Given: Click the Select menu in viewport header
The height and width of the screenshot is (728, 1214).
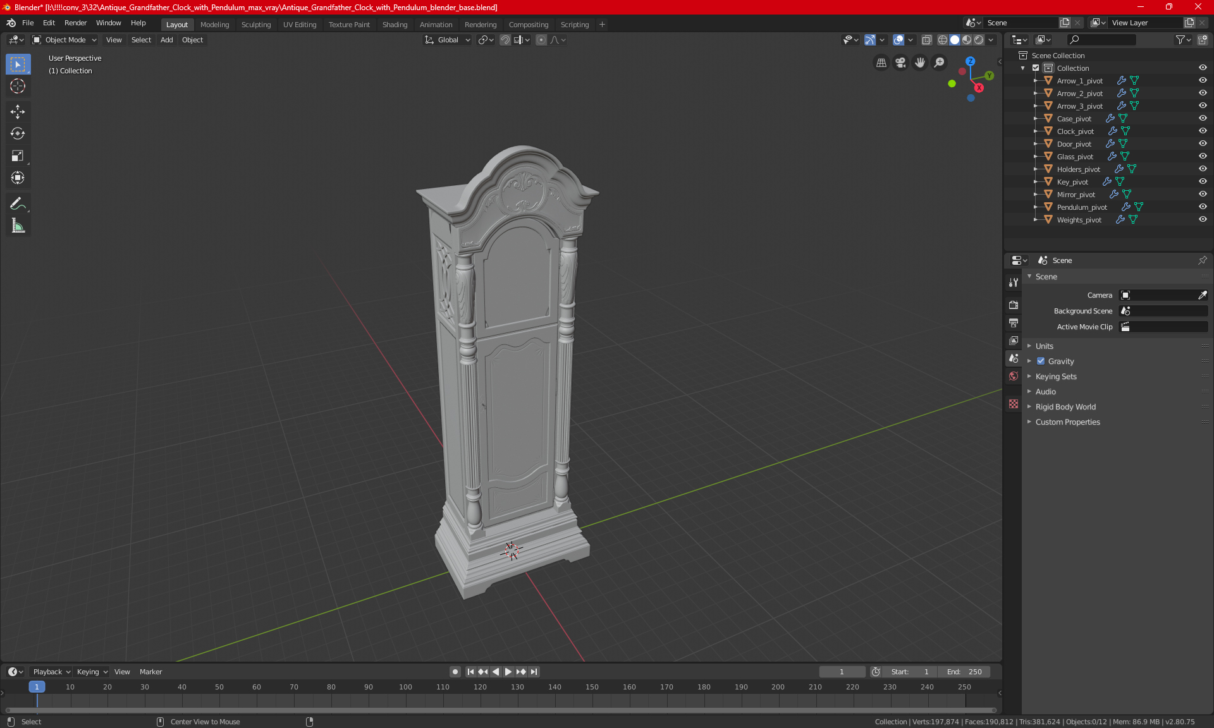Looking at the screenshot, I should tap(141, 40).
